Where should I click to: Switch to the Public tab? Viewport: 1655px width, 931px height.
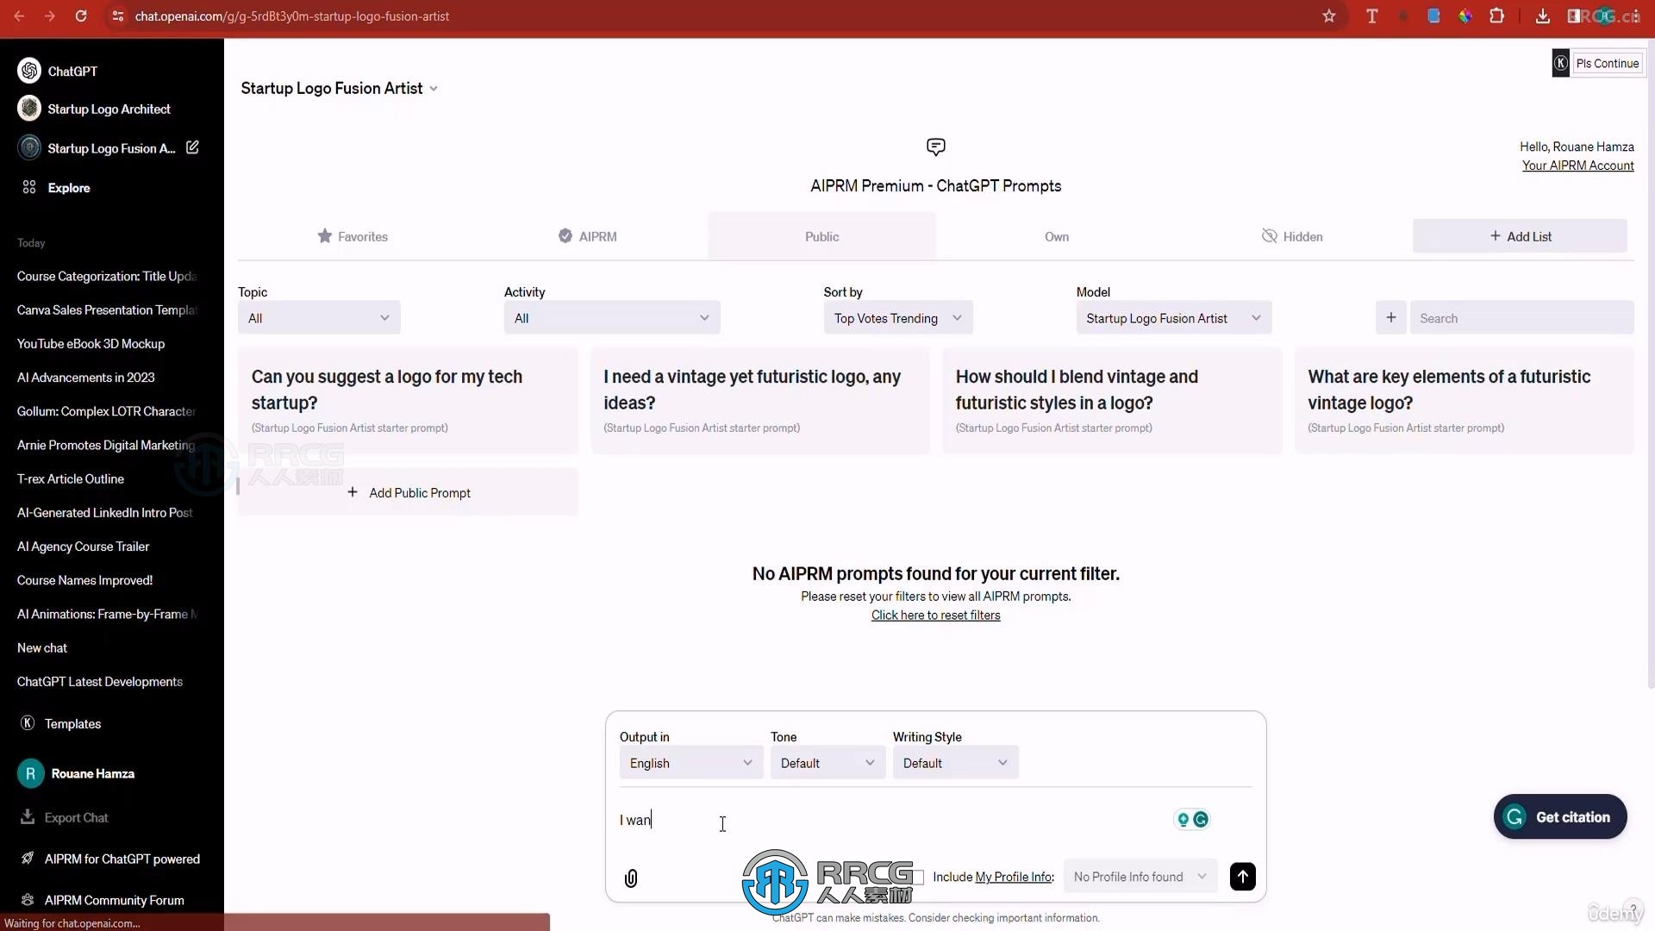click(x=822, y=236)
